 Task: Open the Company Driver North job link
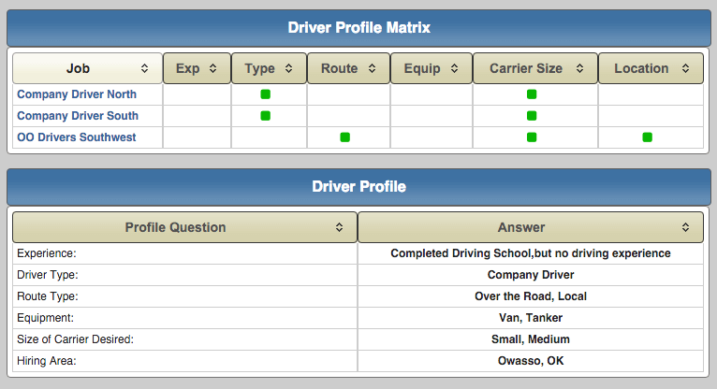coord(77,94)
